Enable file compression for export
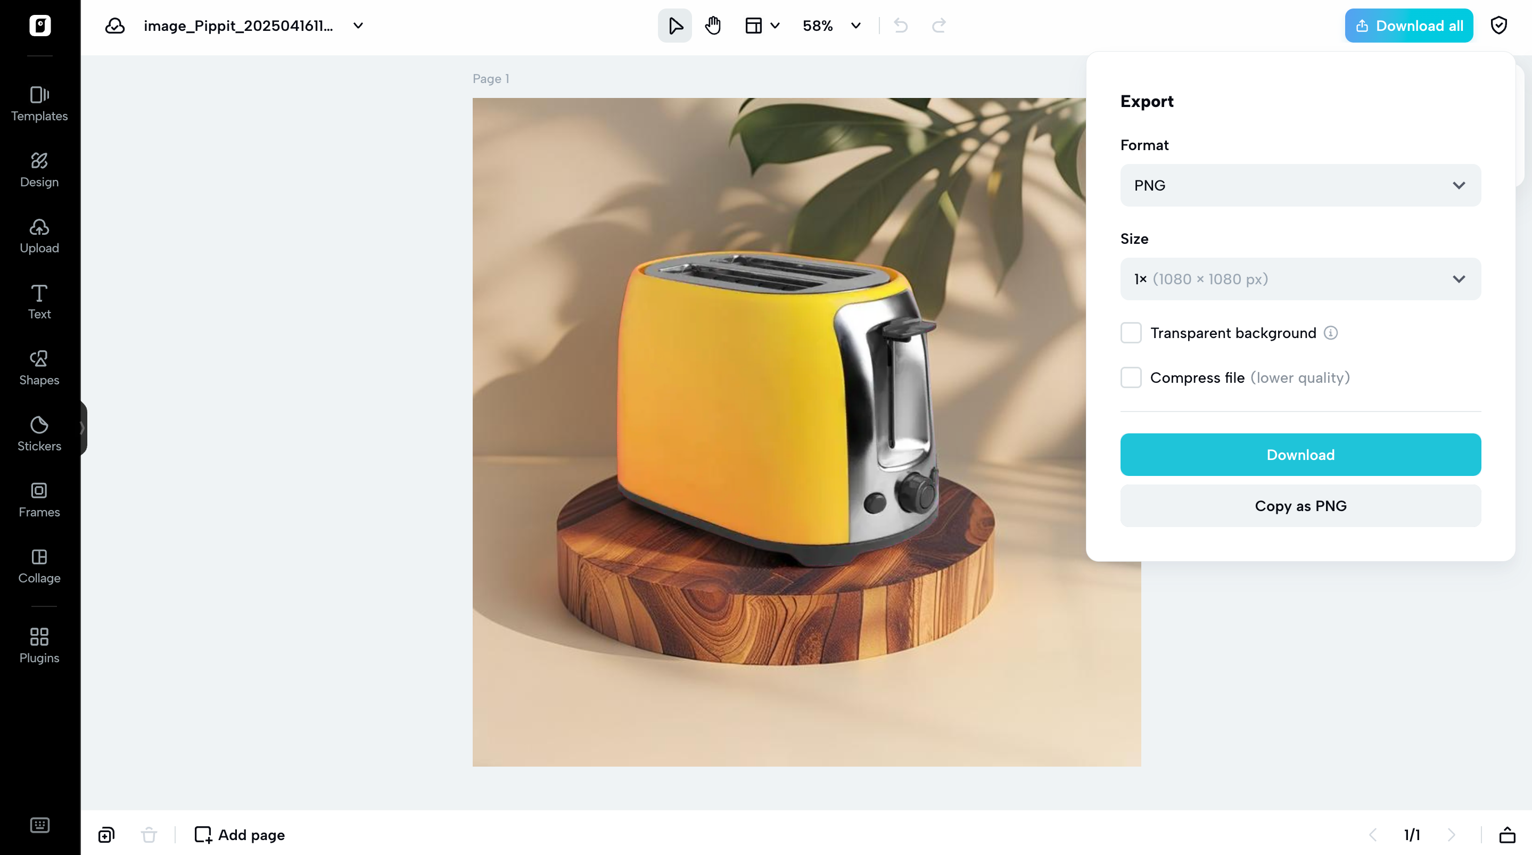The image size is (1532, 855). pyautogui.click(x=1131, y=377)
